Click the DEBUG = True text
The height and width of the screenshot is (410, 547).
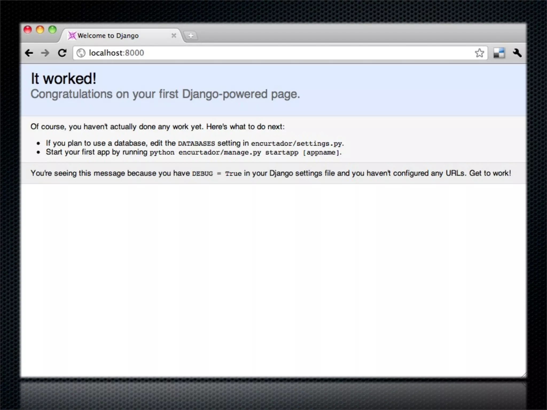(x=217, y=174)
